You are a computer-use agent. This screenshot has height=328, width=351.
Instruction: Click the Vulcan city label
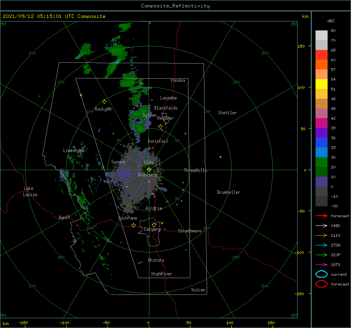(x=199, y=290)
